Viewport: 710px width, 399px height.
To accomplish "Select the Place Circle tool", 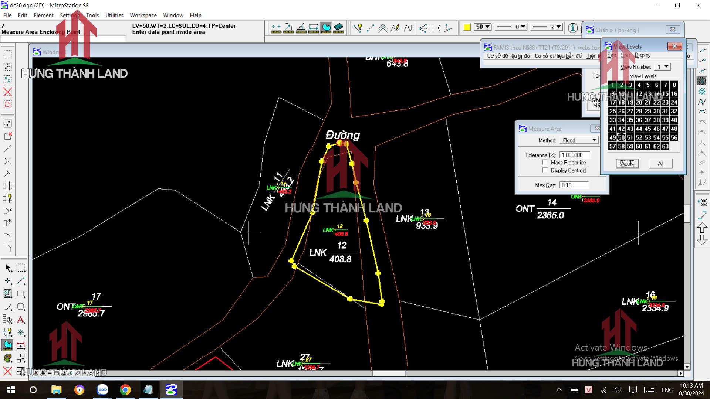I will point(21,307).
